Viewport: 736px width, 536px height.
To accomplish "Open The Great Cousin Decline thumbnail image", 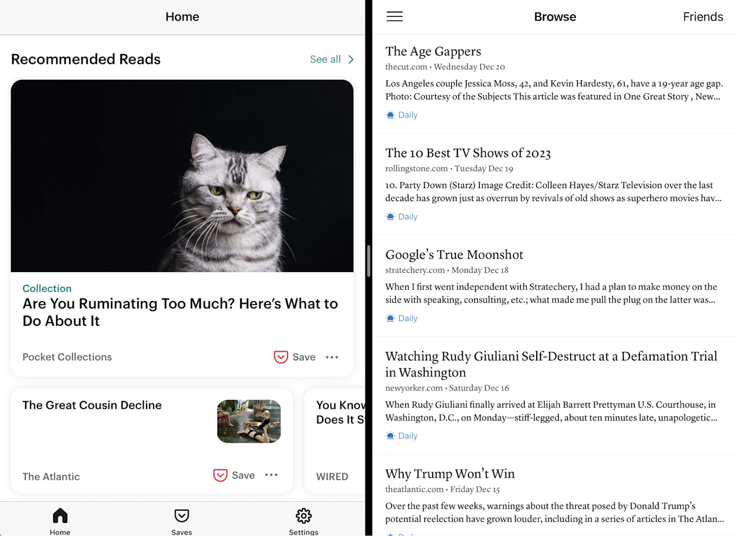I will click(249, 421).
